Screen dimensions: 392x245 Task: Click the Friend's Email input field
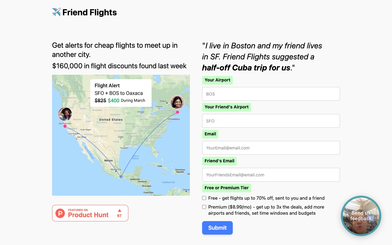click(x=271, y=175)
